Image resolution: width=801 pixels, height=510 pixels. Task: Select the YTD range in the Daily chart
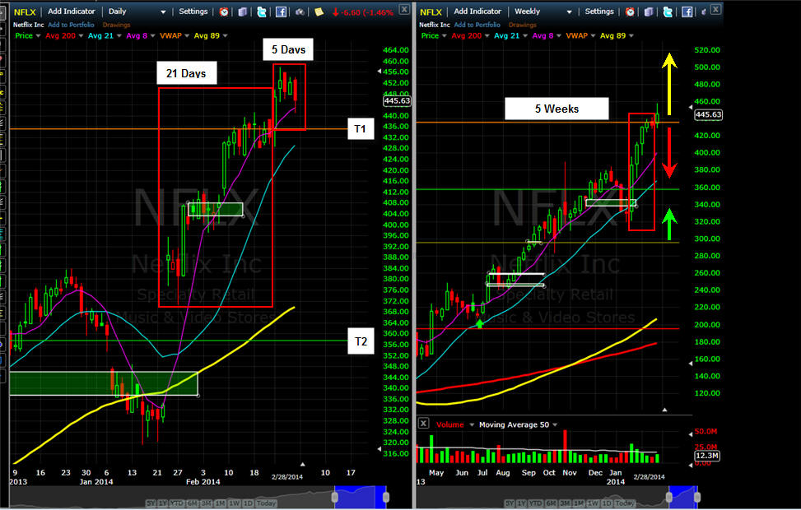coord(177,503)
